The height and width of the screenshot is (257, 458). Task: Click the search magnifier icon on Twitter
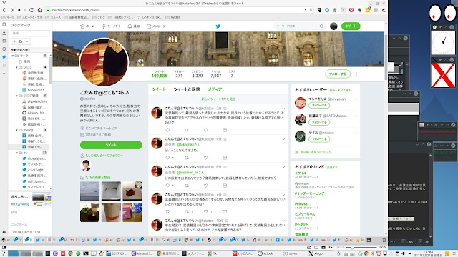321,26
